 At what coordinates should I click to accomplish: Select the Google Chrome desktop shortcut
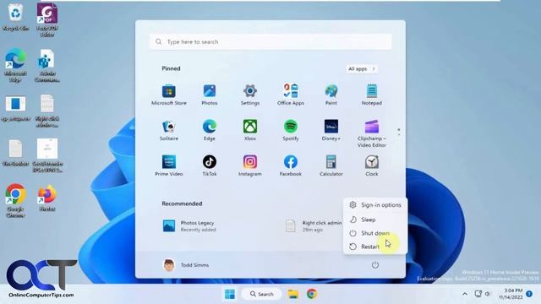(x=15, y=201)
